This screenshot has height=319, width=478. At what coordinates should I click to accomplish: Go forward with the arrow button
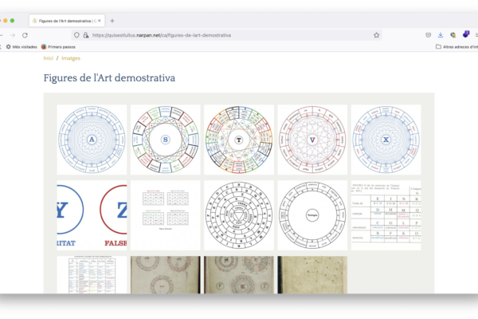[x=11, y=35]
